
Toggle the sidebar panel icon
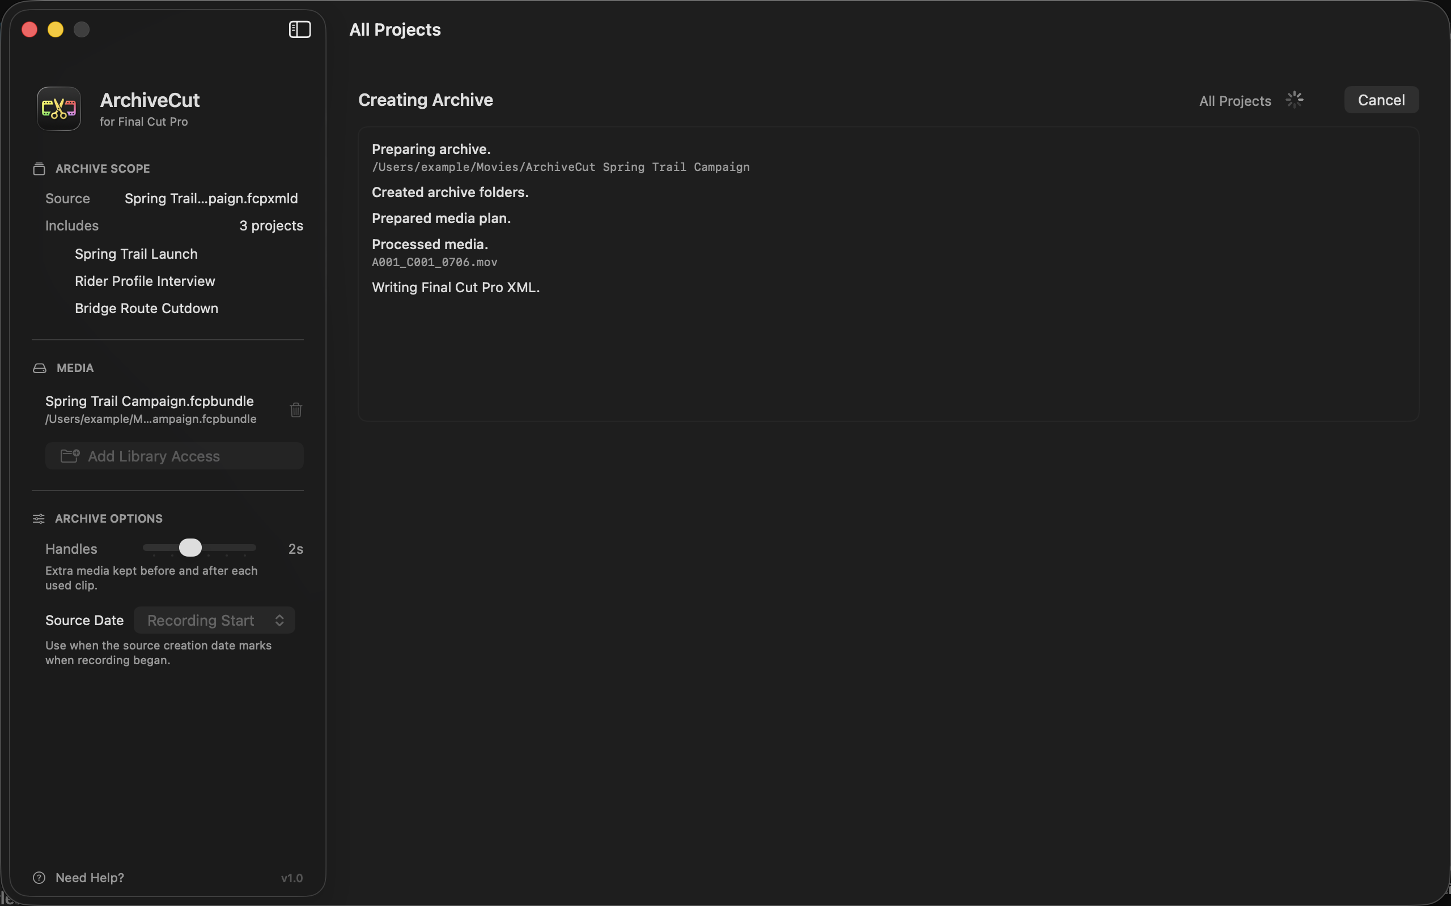[300, 29]
